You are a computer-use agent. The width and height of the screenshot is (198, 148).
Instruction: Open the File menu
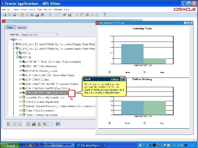(x=4, y=10)
